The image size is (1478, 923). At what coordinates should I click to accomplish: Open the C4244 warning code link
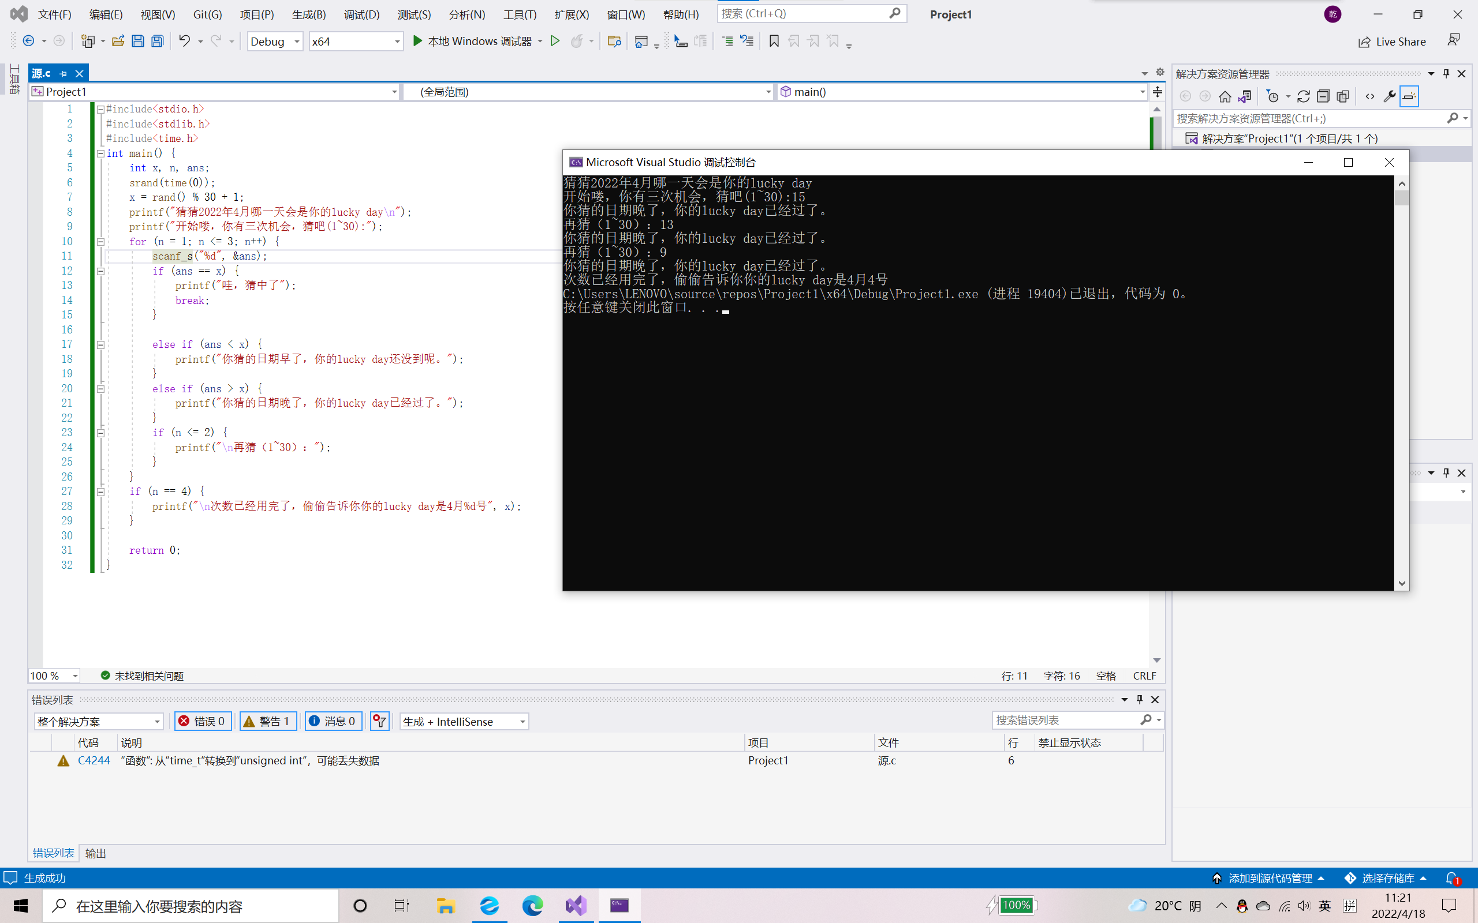coord(94,760)
